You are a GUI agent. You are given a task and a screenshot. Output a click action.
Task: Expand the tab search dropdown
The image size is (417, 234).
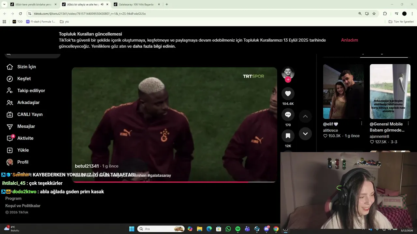pyautogui.click(x=4, y=5)
